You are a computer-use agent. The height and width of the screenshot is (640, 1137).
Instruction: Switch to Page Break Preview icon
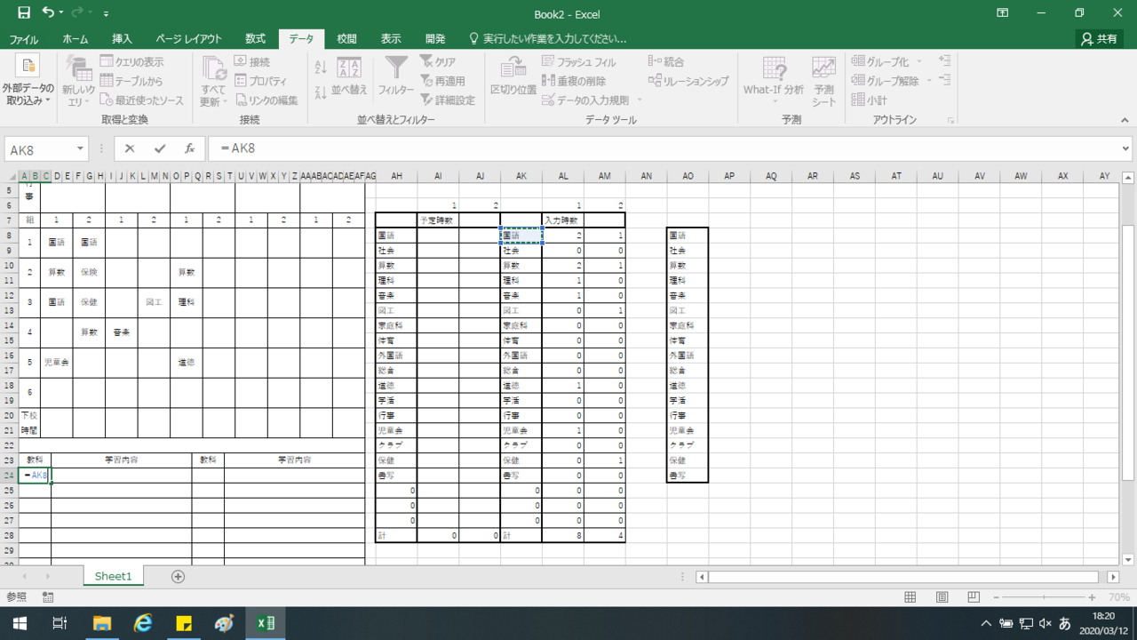click(x=974, y=597)
